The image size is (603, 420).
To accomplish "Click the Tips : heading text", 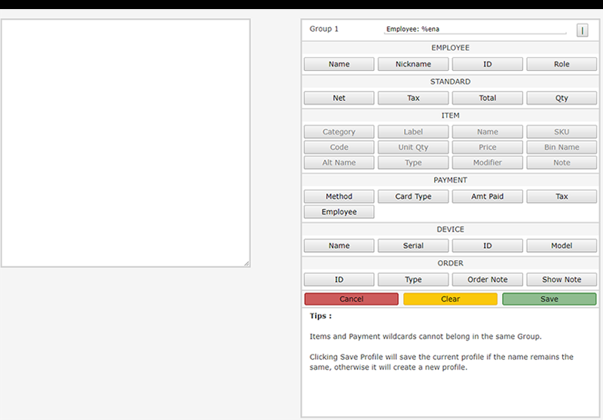I will tap(321, 316).
